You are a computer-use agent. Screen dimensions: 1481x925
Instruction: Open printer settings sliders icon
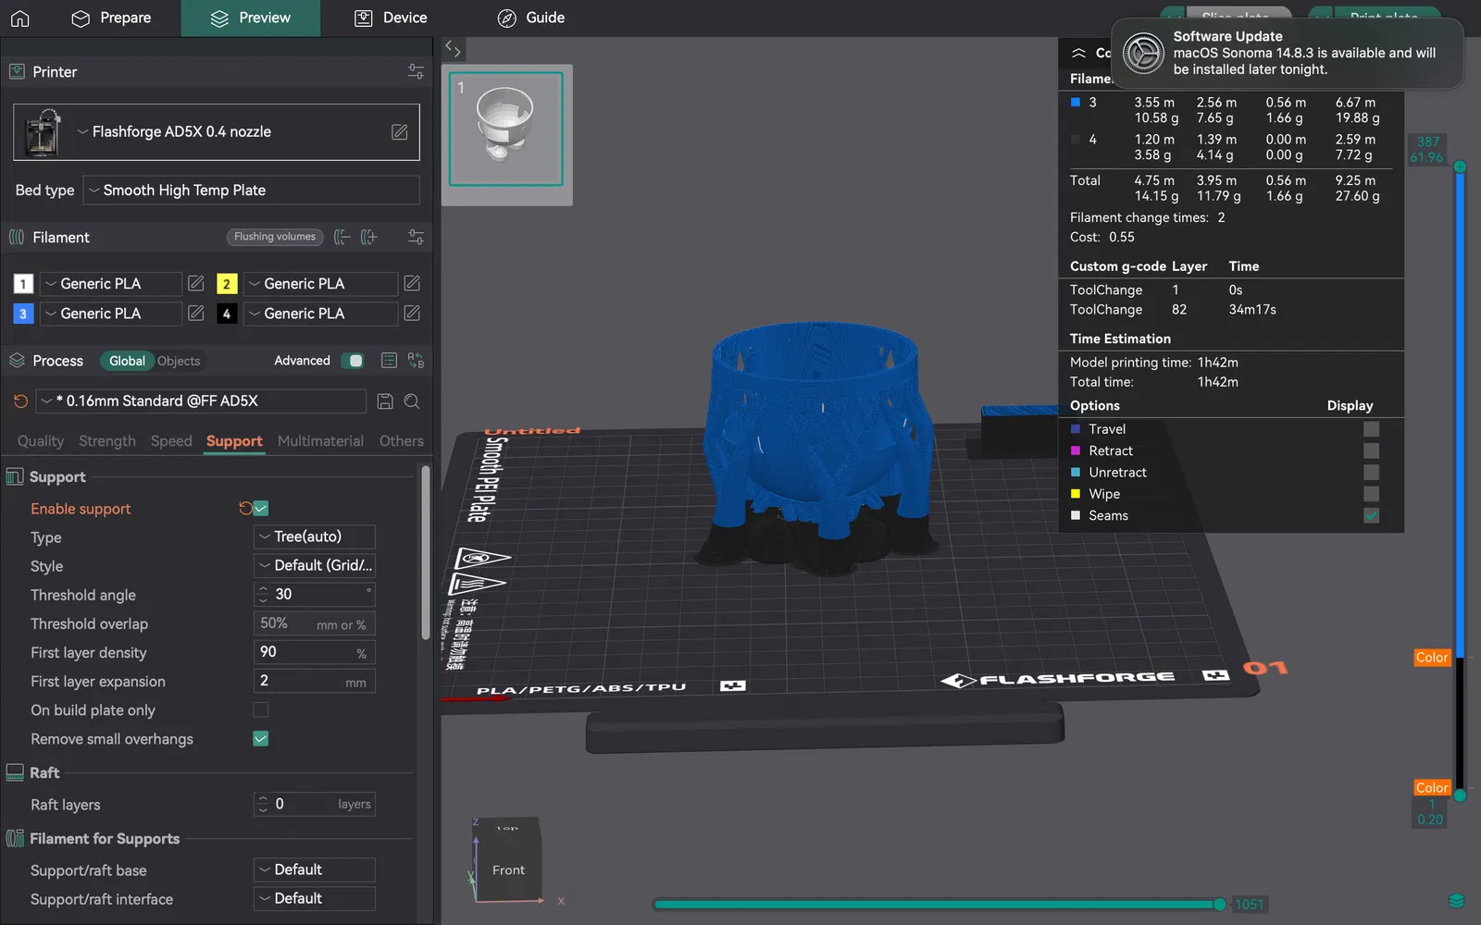pyautogui.click(x=416, y=71)
